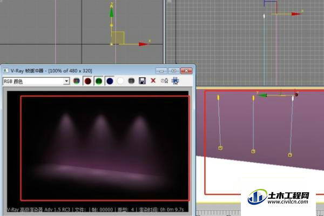This screenshot has height=216, width=324.
Task: Select the left light in the purple viewport
Action: (x=218, y=98)
